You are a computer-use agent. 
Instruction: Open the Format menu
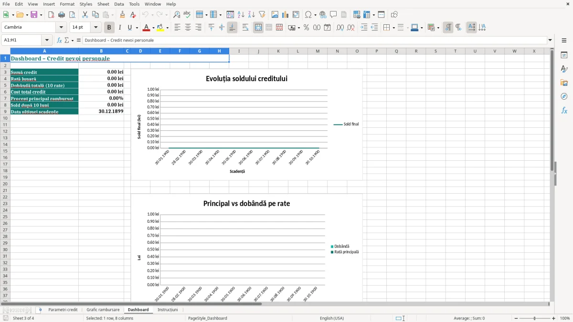click(x=67, y=4)
